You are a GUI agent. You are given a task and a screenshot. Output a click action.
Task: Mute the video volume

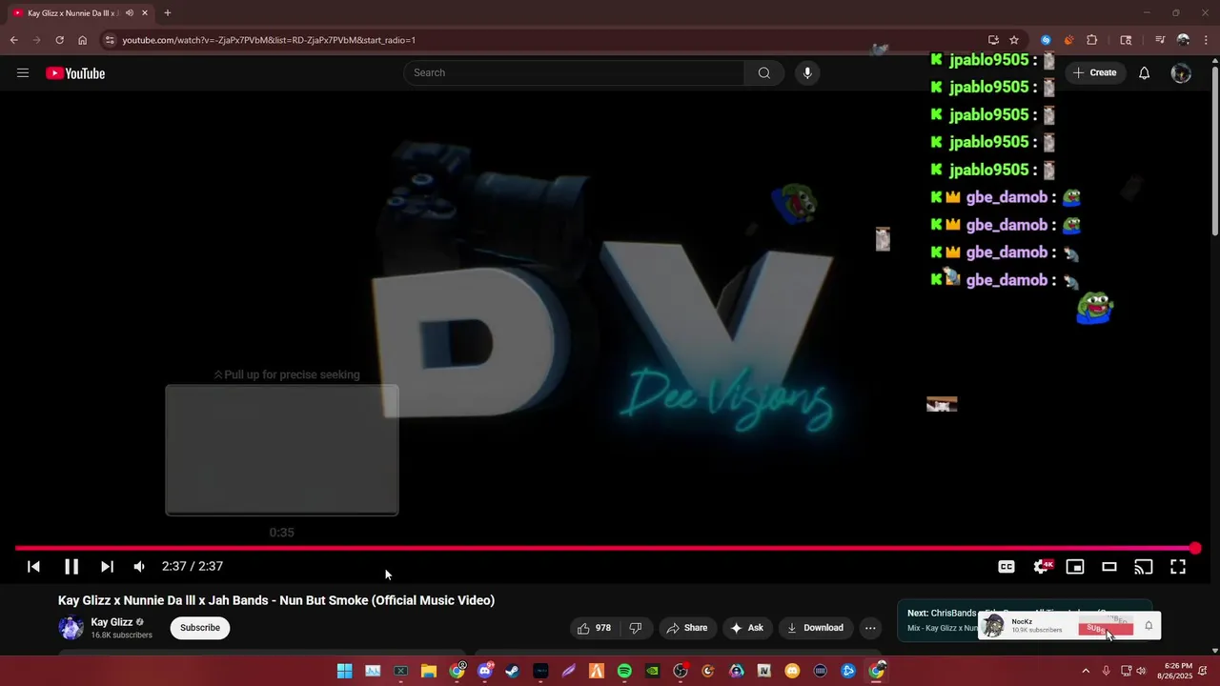click(139, 566)
